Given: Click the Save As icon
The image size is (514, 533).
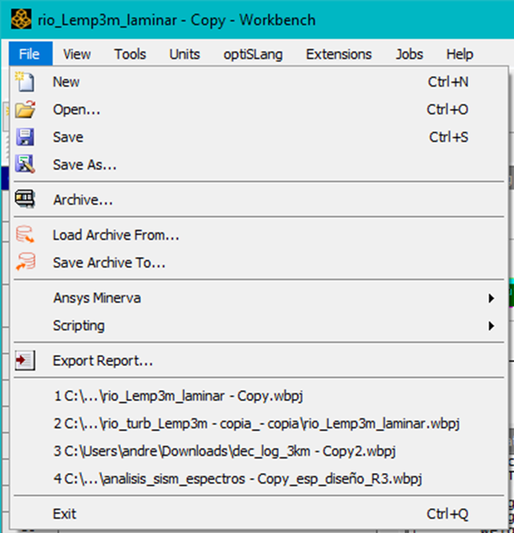Looking at the screenshot, I should pyautogui.click(x=24, y=165).
